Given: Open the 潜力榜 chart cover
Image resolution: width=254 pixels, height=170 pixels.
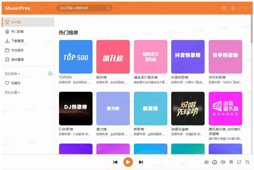Looking at the screenshot, I should pos(113,108).
